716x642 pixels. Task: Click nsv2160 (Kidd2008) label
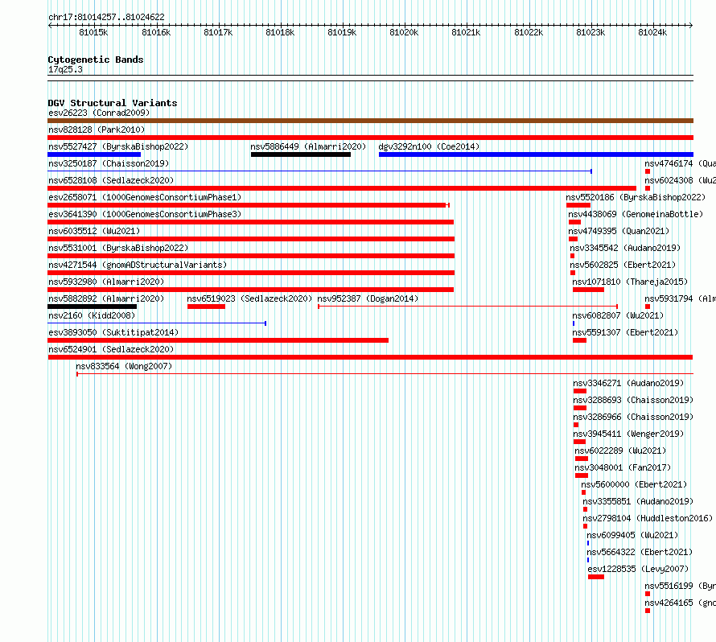click(x=92, y=315)
